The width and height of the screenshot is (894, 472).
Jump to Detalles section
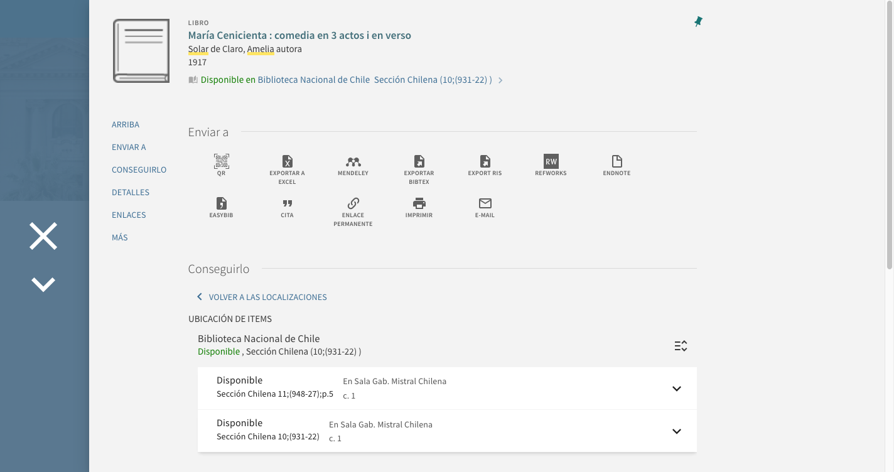[131, 192]
